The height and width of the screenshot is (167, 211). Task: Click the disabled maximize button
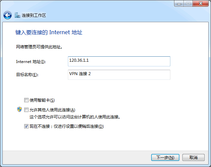[188, 4]
